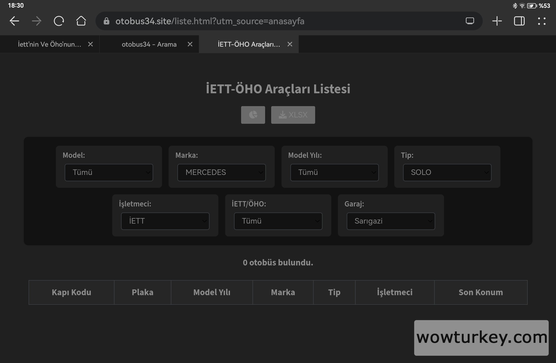Open the Model dropdown
Viewport: 556px width, 363px height.
point(109,172)
